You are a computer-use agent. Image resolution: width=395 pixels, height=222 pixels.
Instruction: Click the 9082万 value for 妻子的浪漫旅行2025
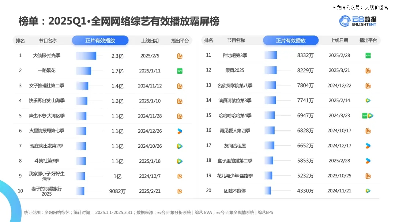117,191
